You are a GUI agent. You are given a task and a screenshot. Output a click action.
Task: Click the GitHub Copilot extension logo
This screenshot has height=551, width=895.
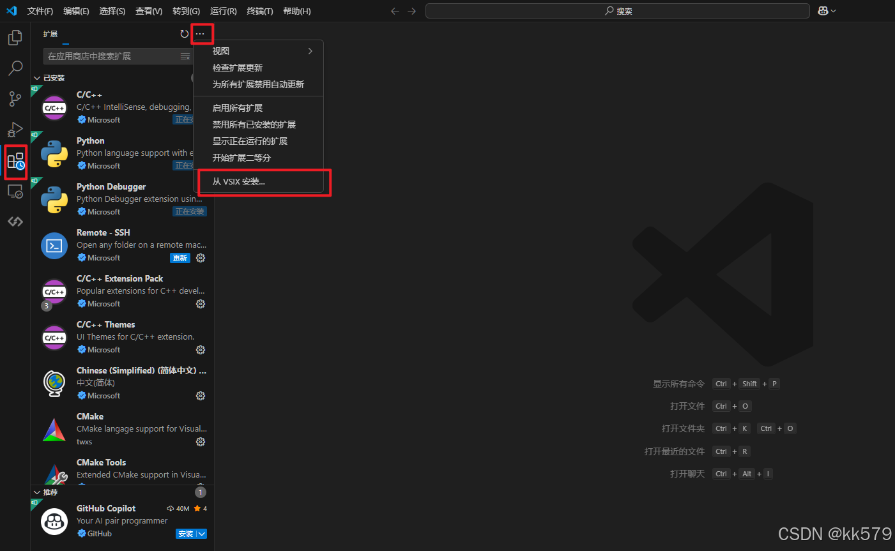(x=54, y=522)
